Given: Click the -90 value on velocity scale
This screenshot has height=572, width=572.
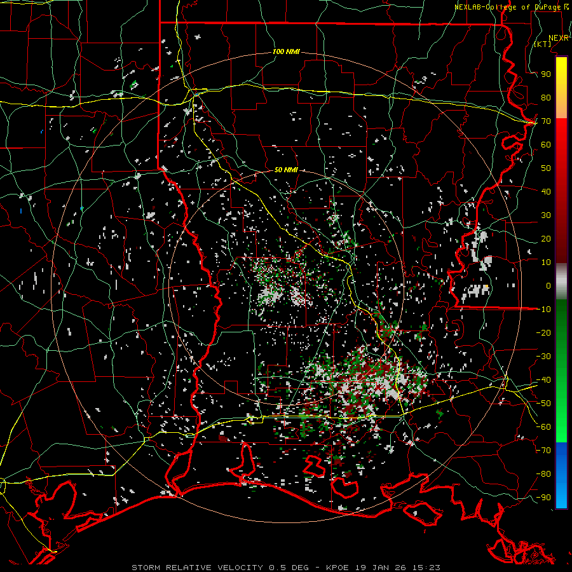Looking at the screenshot, I should [x=543, y=498].
